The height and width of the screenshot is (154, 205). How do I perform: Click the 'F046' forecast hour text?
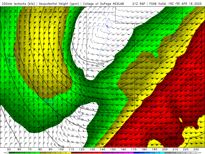(x=153, y=4)
